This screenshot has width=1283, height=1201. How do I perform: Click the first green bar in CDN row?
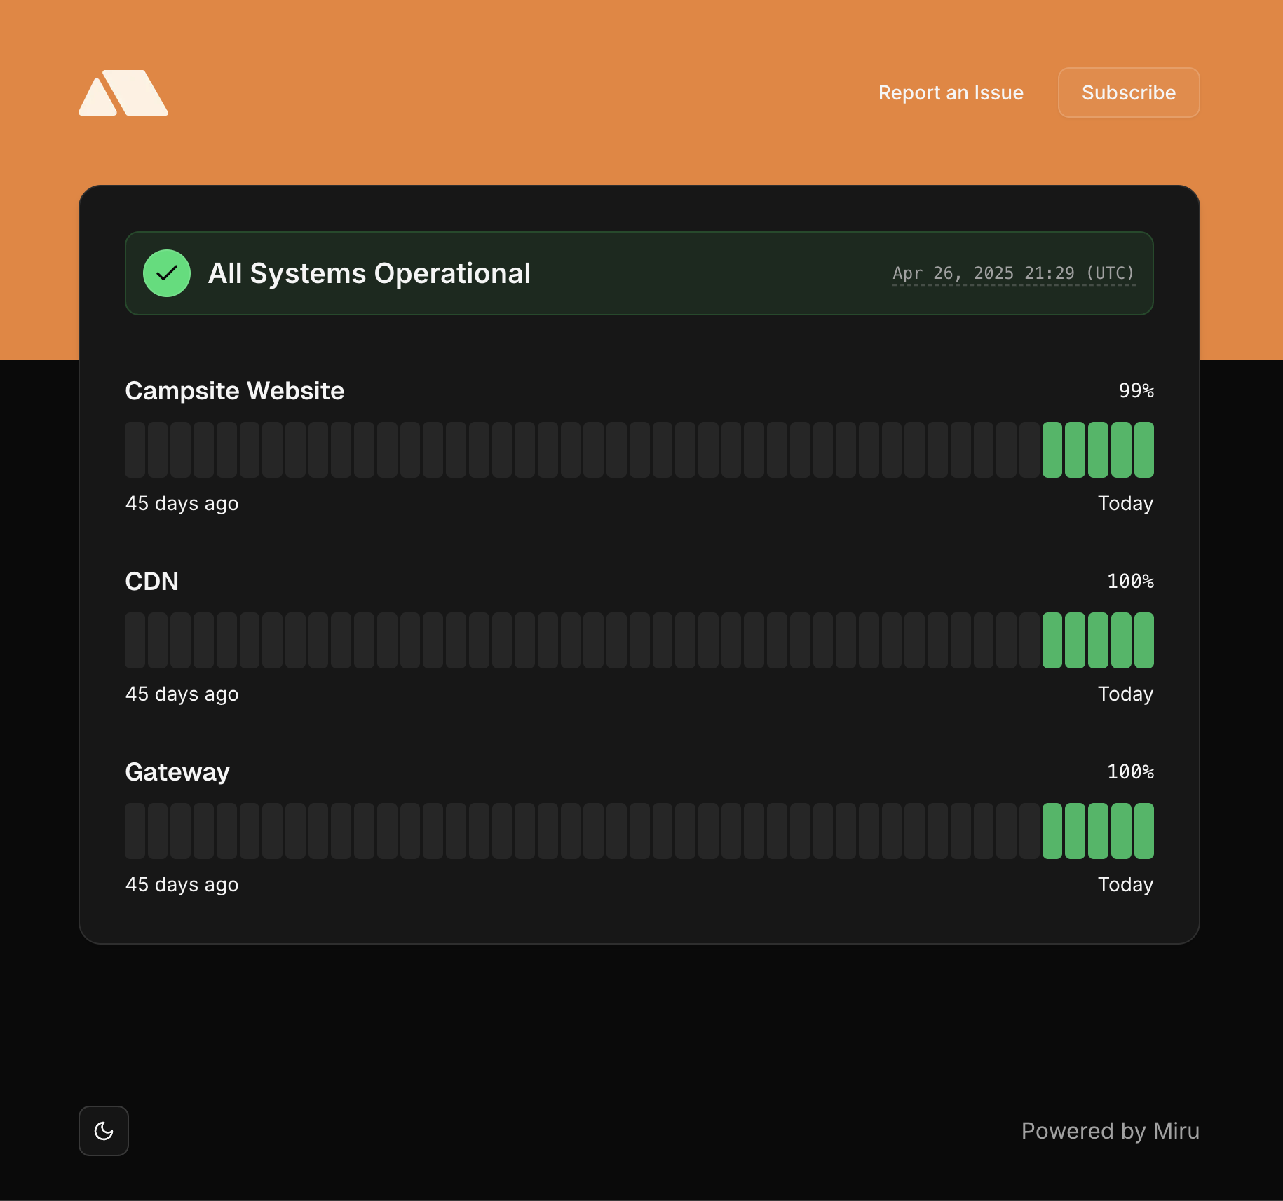click(1052, 640)
